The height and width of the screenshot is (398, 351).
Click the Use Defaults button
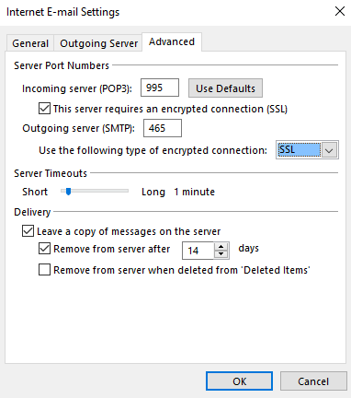click(225, 88)
